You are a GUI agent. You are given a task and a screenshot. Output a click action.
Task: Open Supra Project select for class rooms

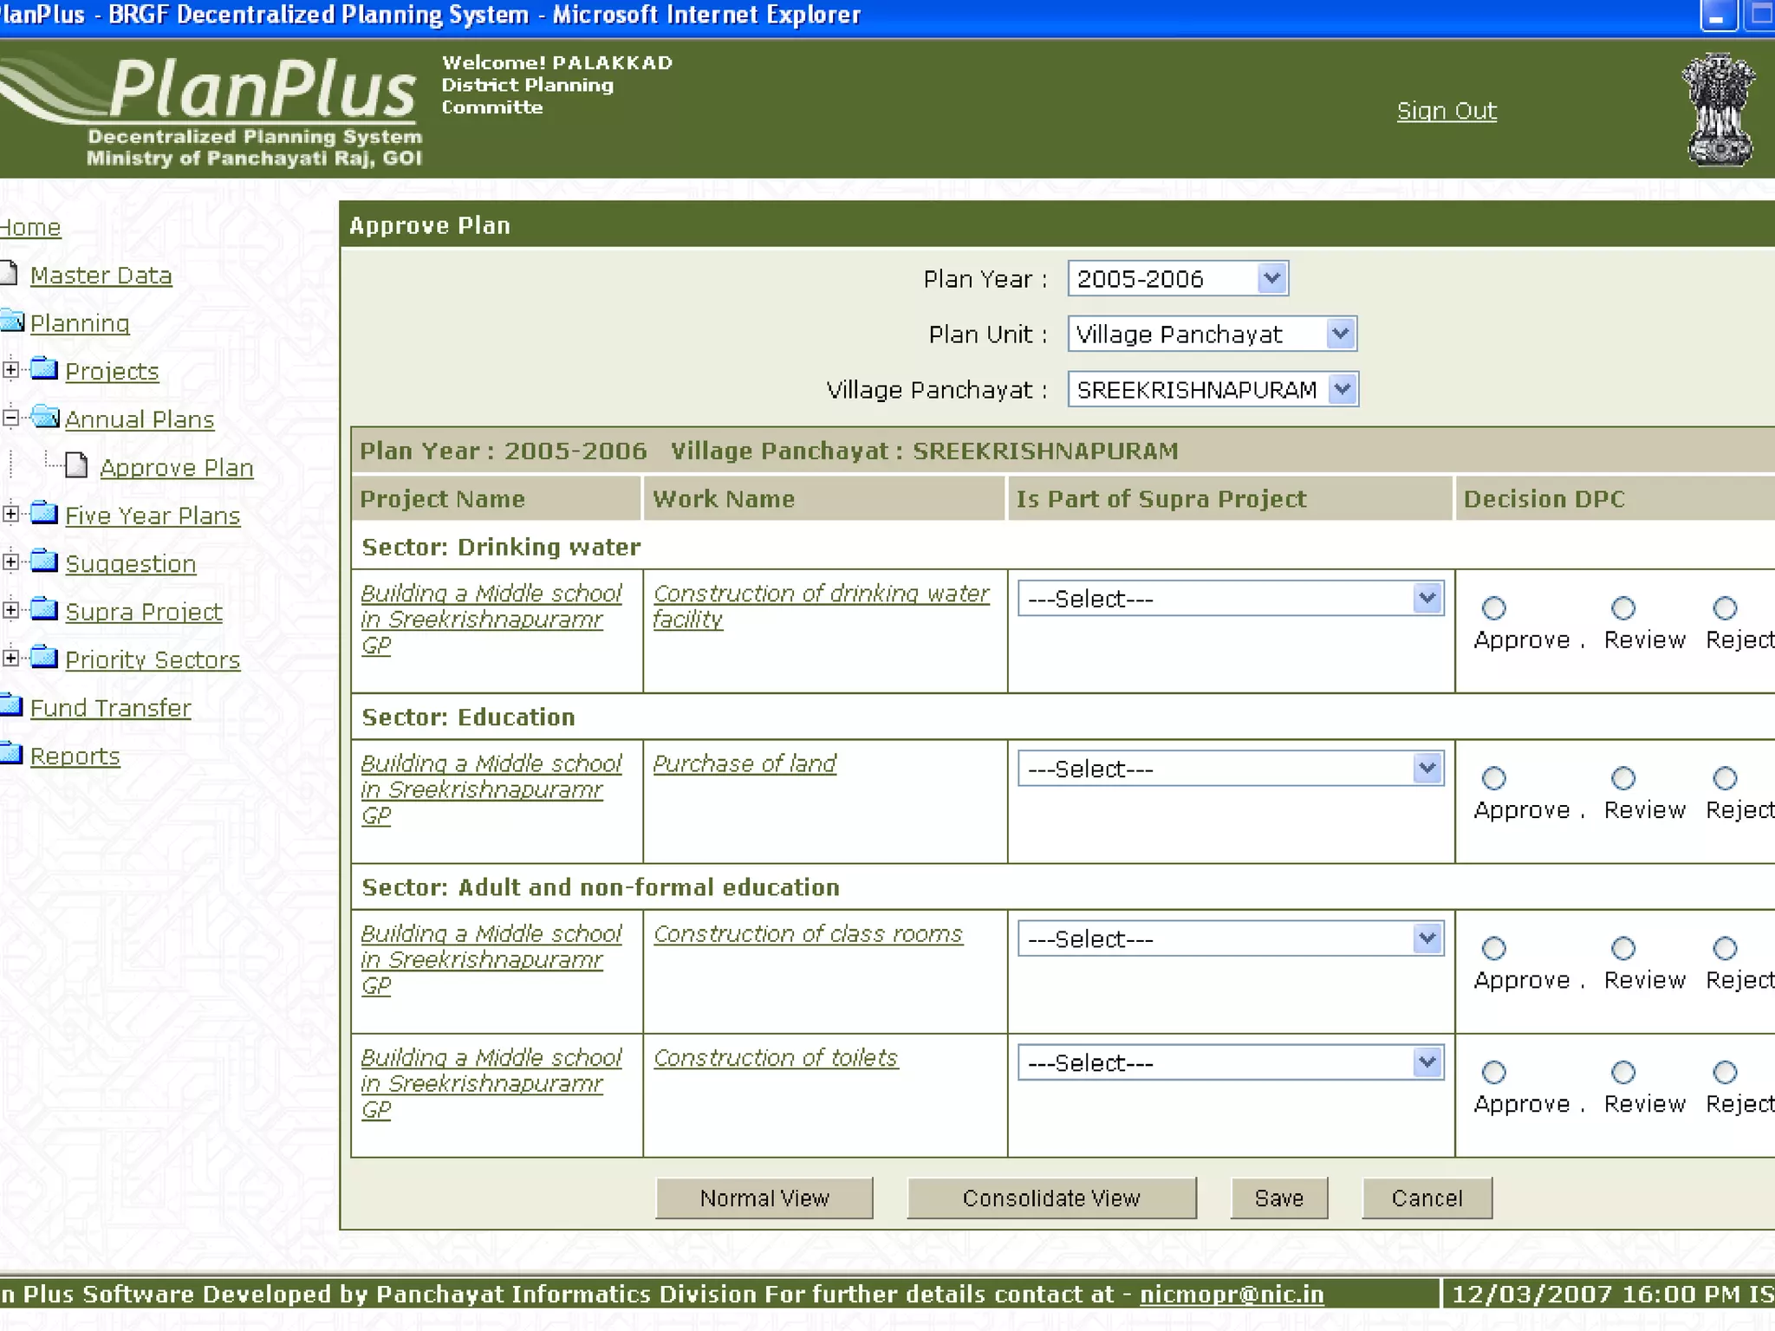(x=1230, y=939)
